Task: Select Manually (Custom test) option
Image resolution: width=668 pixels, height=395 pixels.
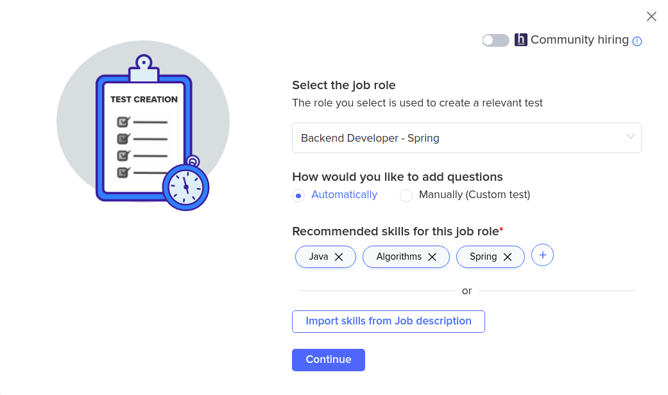Action: coord(406,195)
